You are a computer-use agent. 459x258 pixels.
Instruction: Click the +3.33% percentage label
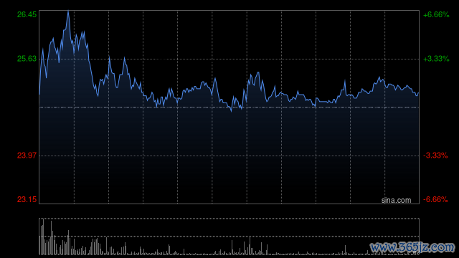coord(436,59)
